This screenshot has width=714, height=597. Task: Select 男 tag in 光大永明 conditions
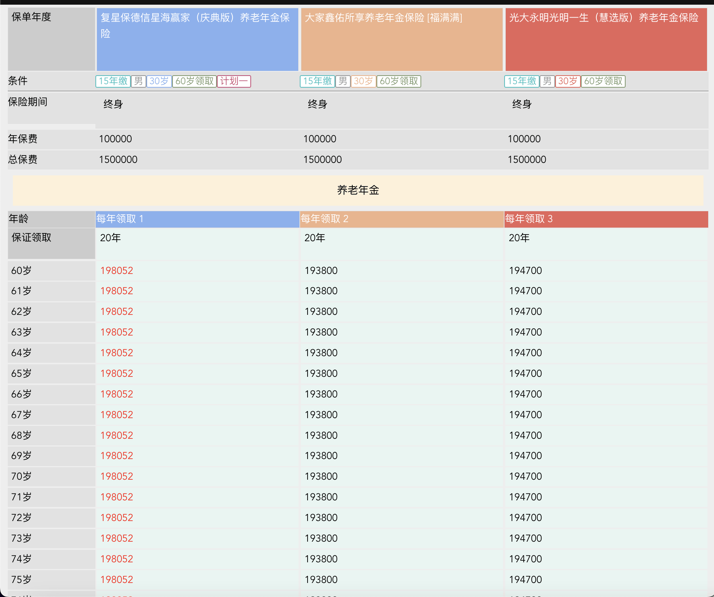(547, 81)
